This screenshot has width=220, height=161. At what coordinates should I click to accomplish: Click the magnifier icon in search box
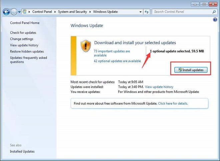click(214, 12)
